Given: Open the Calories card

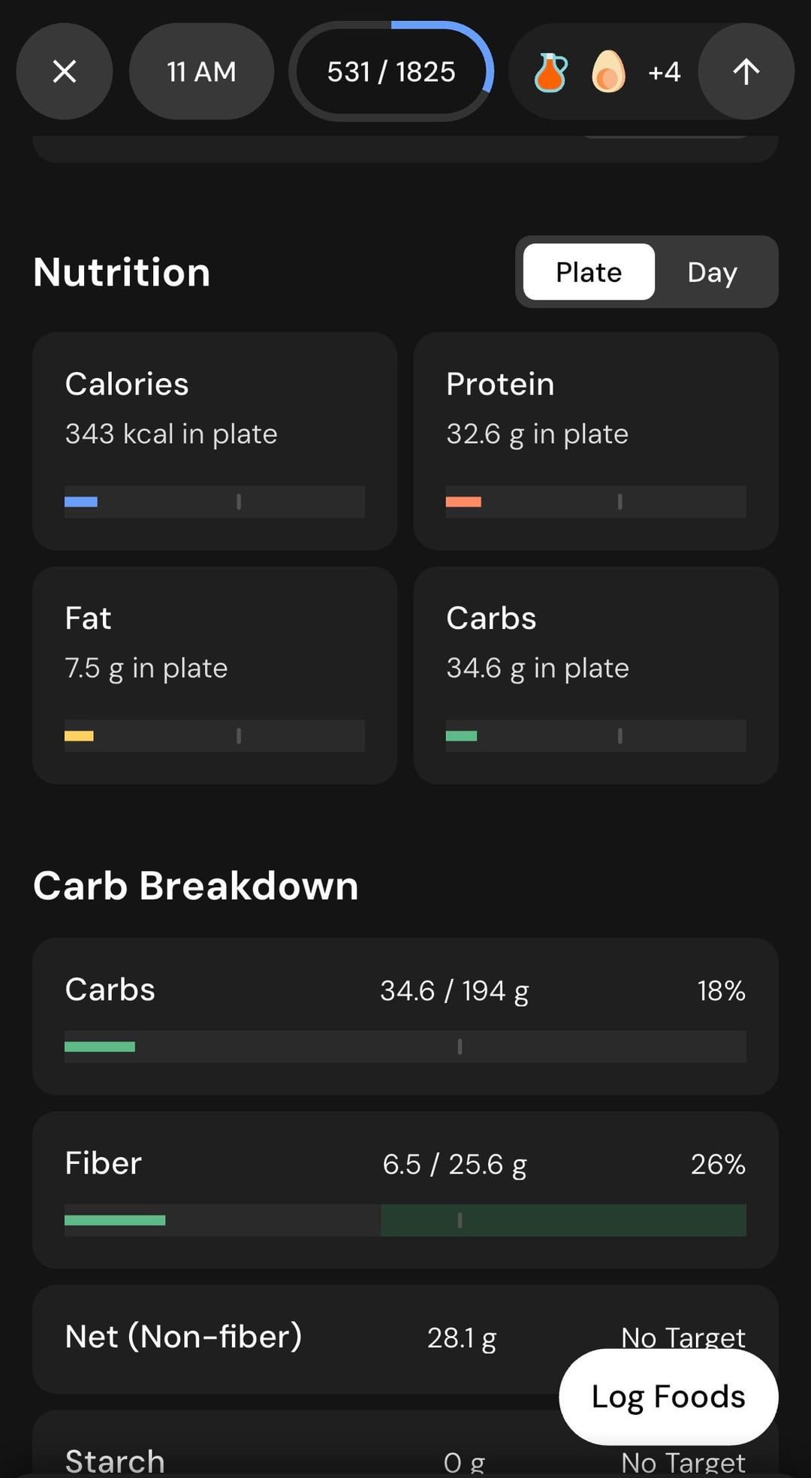Looking at the screenshot, I should pyautogui.click(x=215, y=440).
